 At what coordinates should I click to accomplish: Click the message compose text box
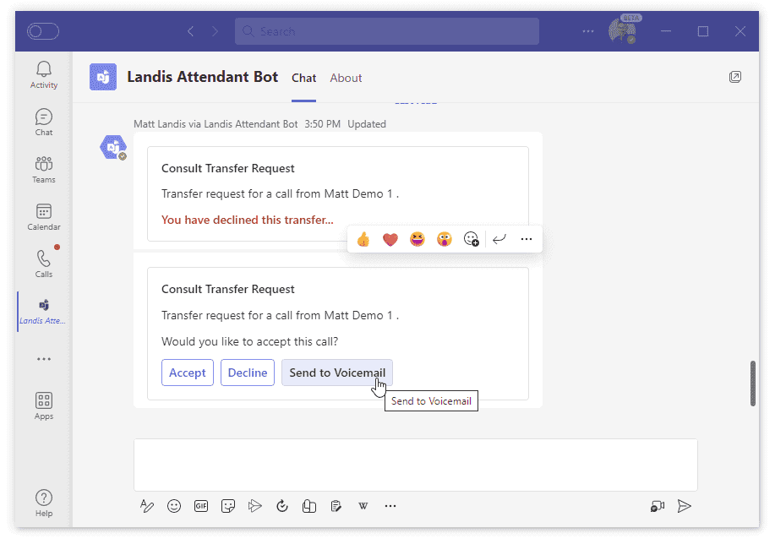(x=415, y=464)
